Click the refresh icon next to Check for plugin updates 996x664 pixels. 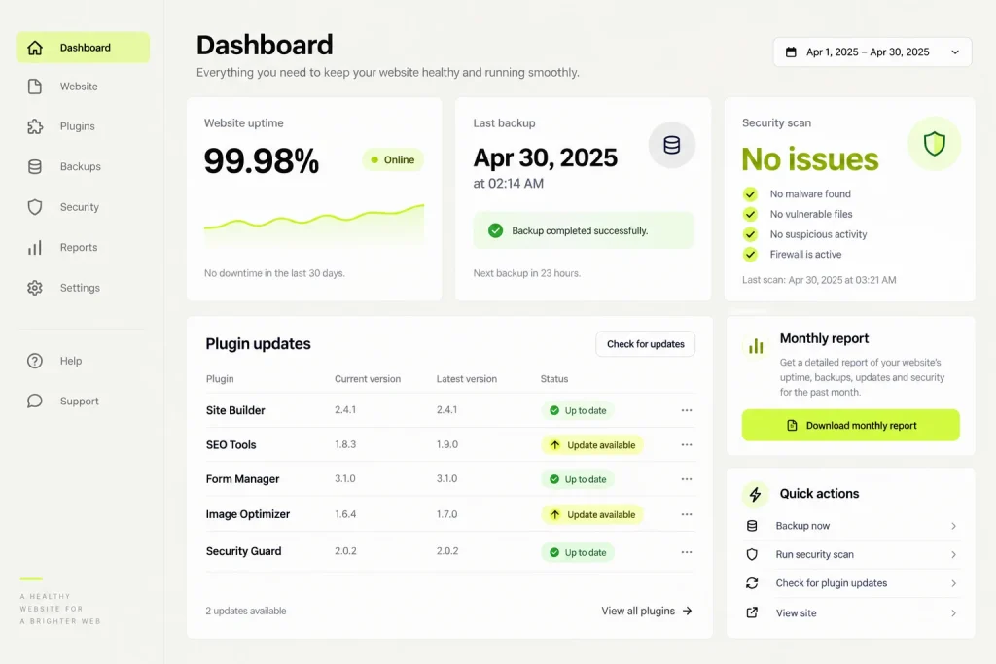coord(752,582)
